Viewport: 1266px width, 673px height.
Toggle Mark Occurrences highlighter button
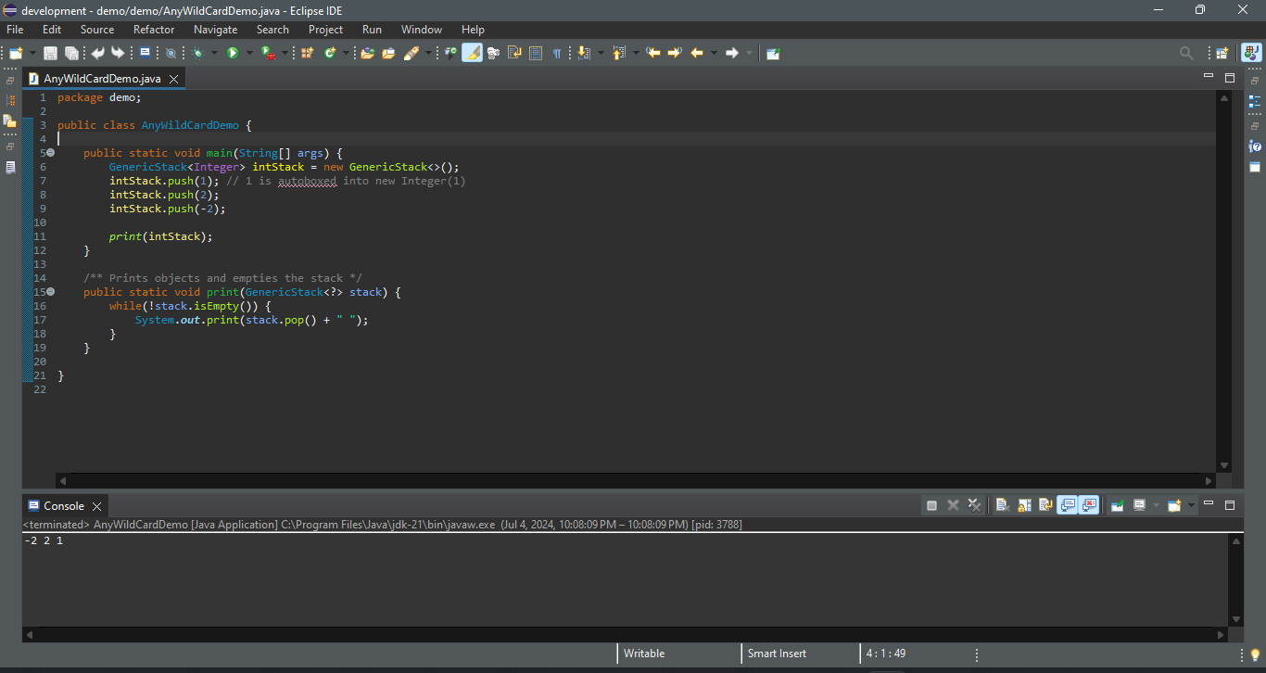pos(472,54)
